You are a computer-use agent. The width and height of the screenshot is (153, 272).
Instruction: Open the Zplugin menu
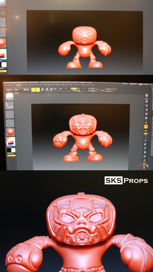(x=88, y=85)
